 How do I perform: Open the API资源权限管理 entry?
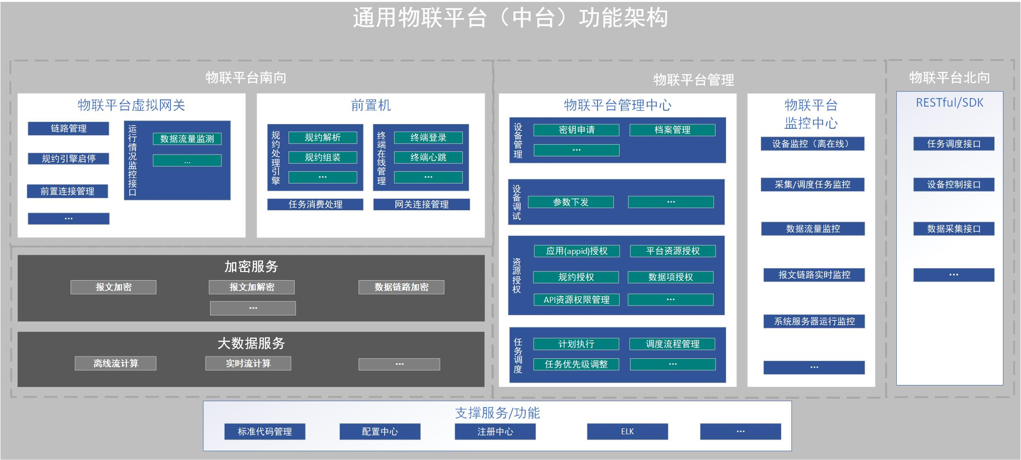click(x=576, y=300)
